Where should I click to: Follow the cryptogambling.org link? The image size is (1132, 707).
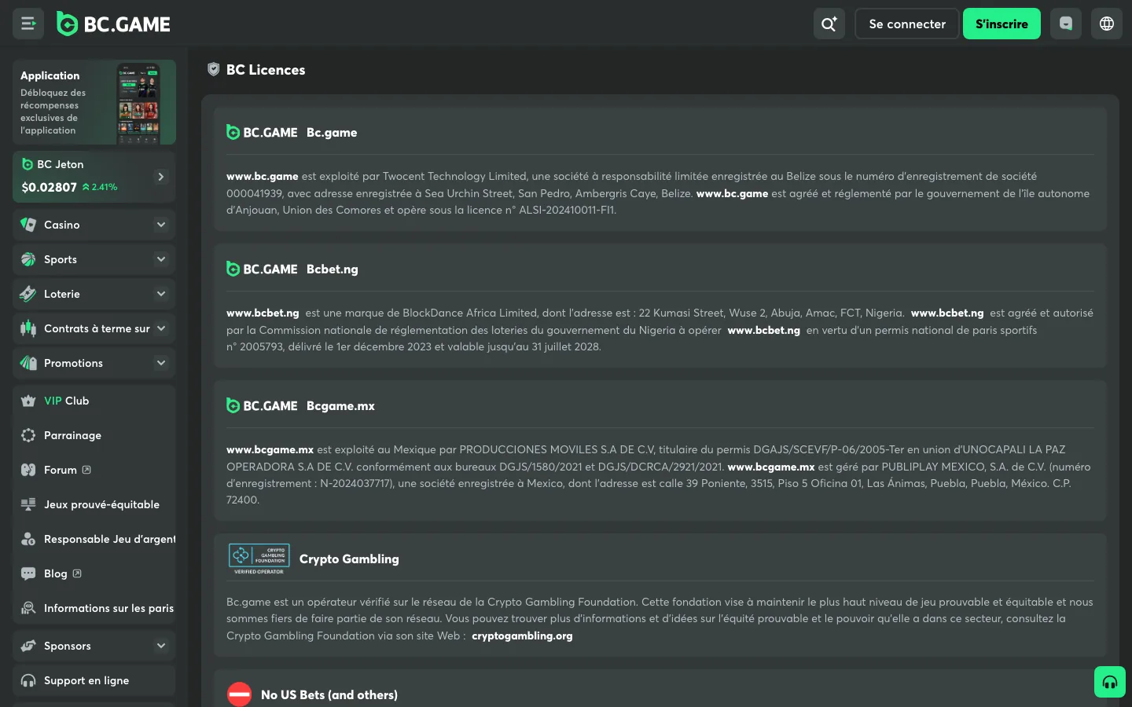tap(522, 636)
